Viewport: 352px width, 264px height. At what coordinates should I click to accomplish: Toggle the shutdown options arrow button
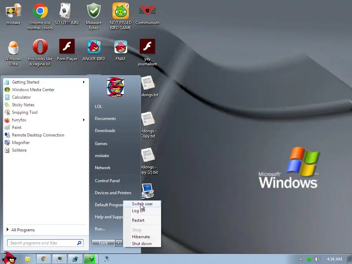click(119, 243)
